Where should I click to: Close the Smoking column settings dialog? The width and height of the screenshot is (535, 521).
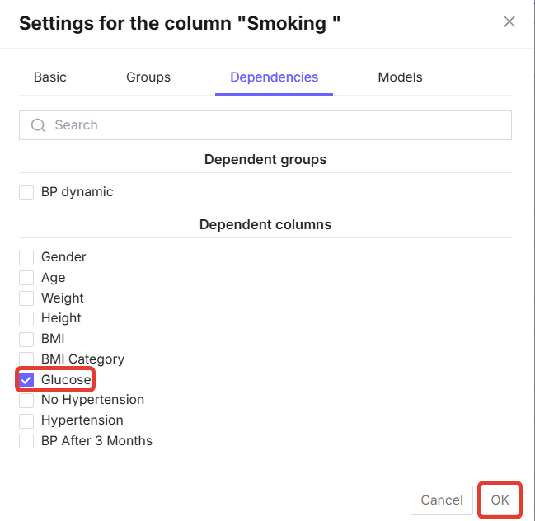[509, 21]
